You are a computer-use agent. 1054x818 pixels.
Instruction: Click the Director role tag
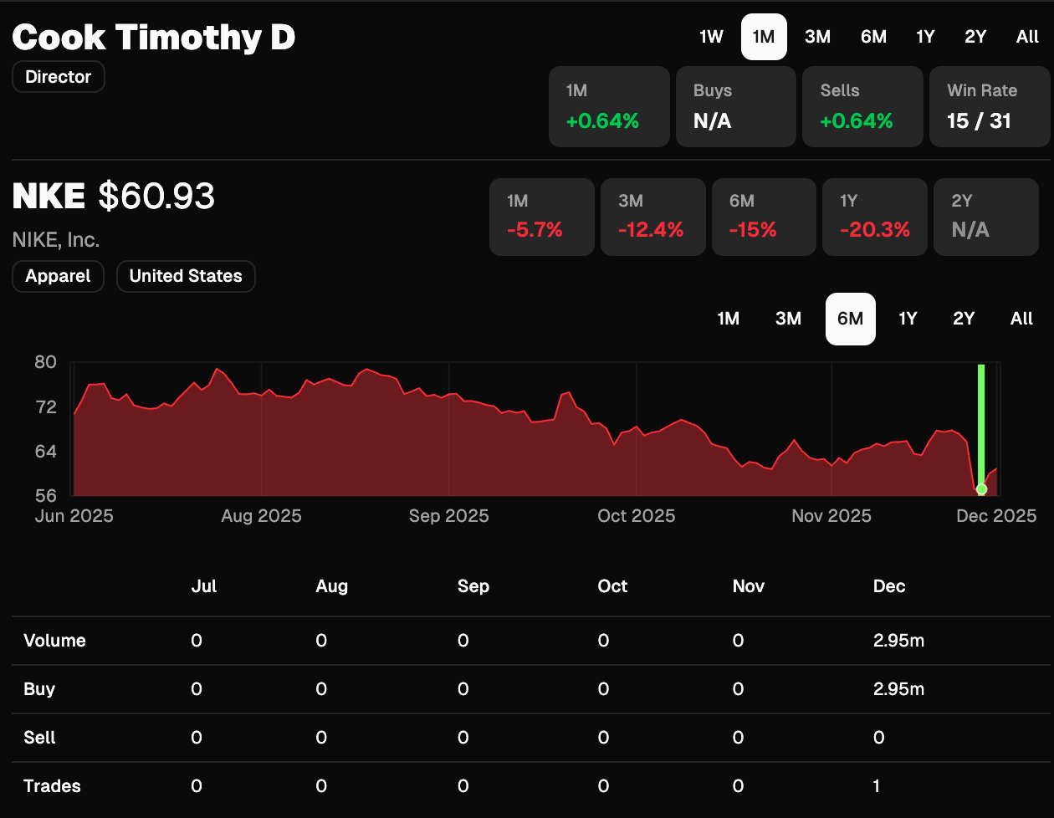pos(59,77)
